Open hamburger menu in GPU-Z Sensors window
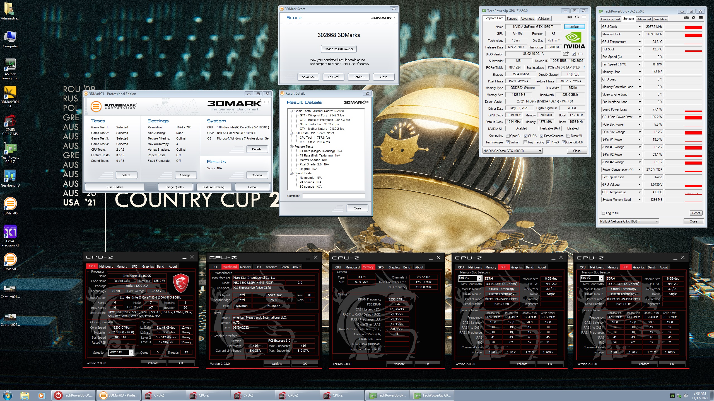 [701, 18]
